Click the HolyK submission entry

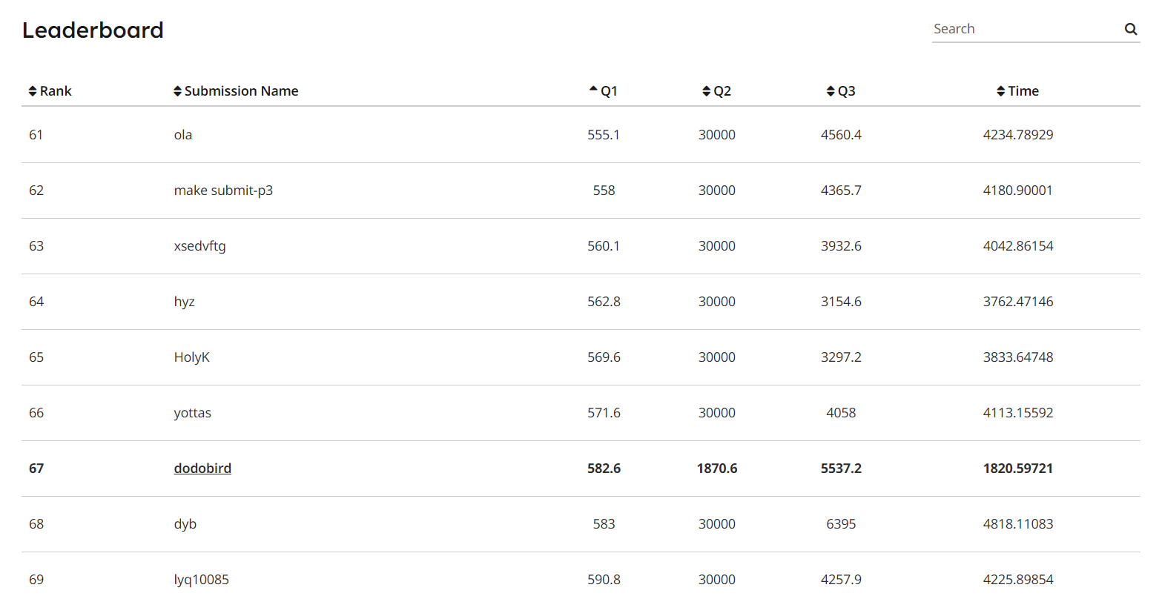pos(191,357)
